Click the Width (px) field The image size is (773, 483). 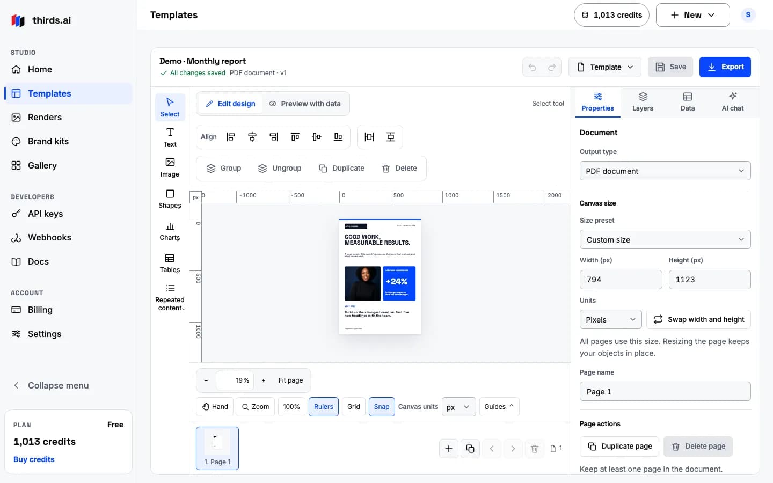[621, 280]
